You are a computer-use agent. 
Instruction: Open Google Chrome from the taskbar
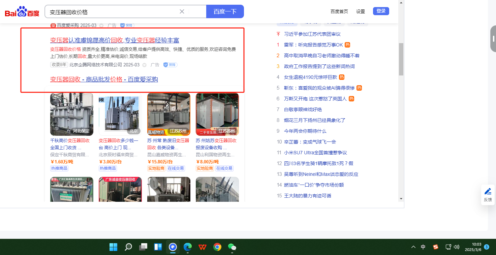pos(217,247)
